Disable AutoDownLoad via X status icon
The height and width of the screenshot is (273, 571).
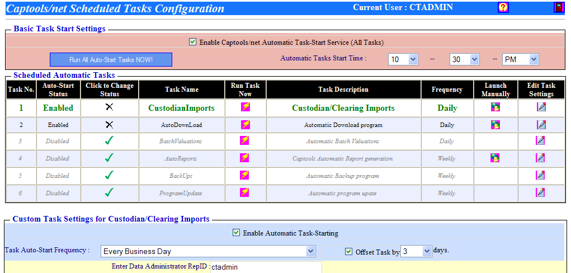tap(109, 125)
